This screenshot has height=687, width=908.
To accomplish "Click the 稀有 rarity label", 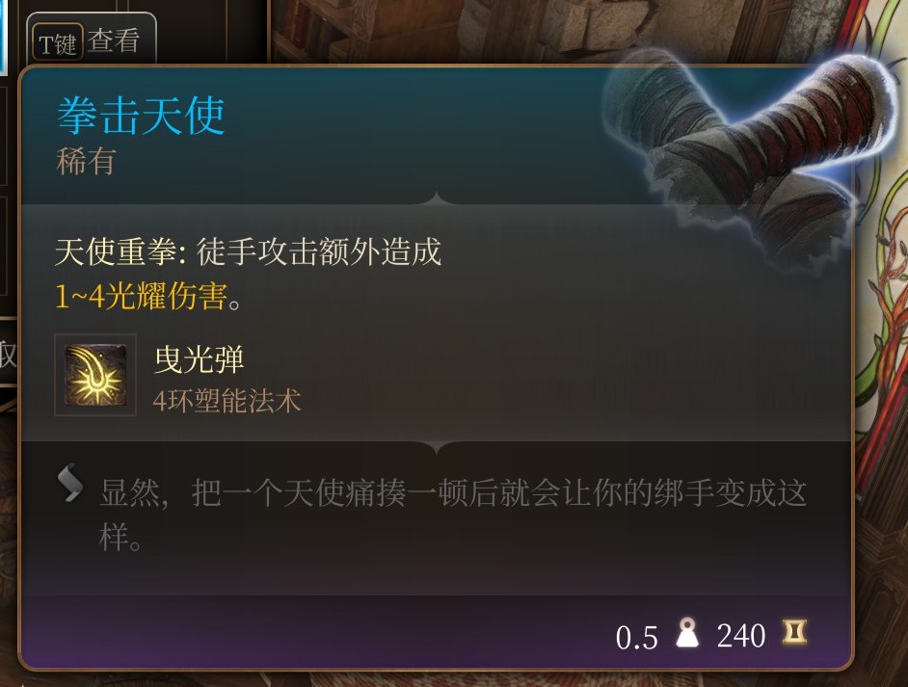I will [86, 161].
